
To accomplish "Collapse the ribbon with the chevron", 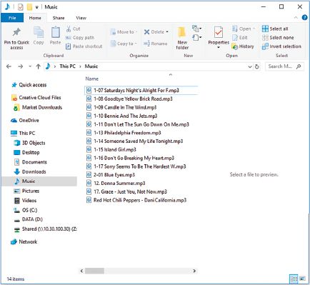I will [296, 18].
